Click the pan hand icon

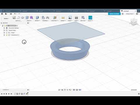click(65, 90)
